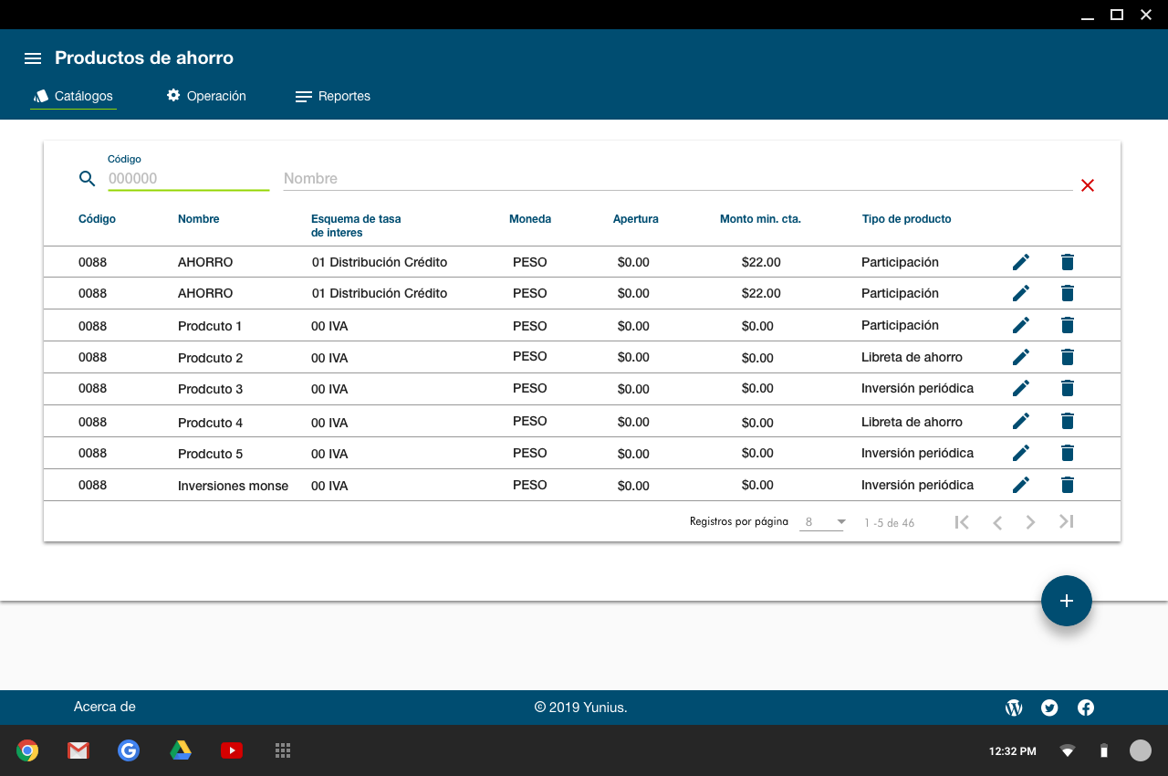Add a new savings product

[1066, 601]
